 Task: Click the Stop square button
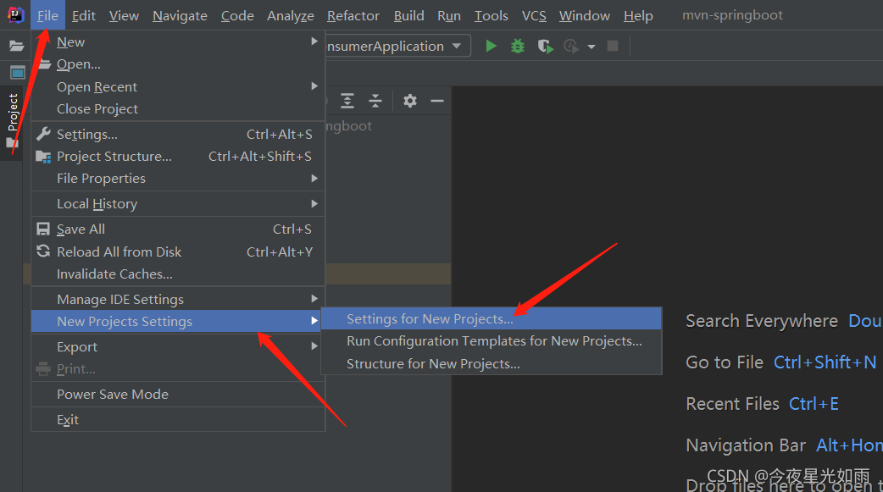click(613, 46)
